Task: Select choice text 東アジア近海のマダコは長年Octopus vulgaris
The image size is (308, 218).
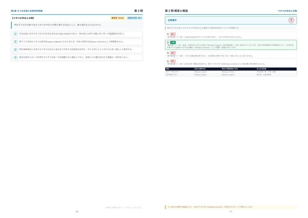Action: click(x=72, y=42)
